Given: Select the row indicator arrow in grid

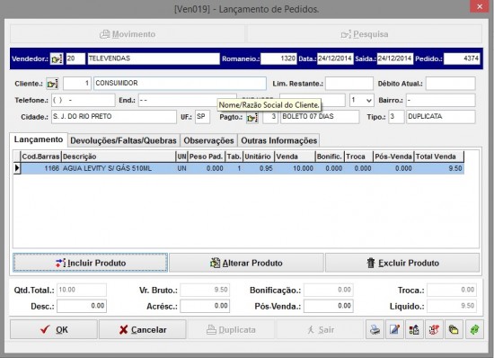Looking at the screenshot, I should pos(17,168).
